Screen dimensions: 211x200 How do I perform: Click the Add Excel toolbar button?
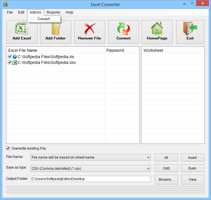pos(22,32)
